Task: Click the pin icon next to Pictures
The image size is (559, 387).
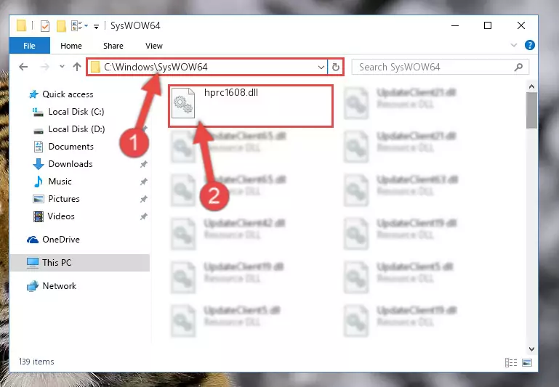Action: (x=144, y=199)
